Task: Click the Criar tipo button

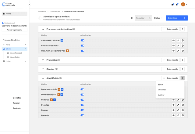Action: 177,18
